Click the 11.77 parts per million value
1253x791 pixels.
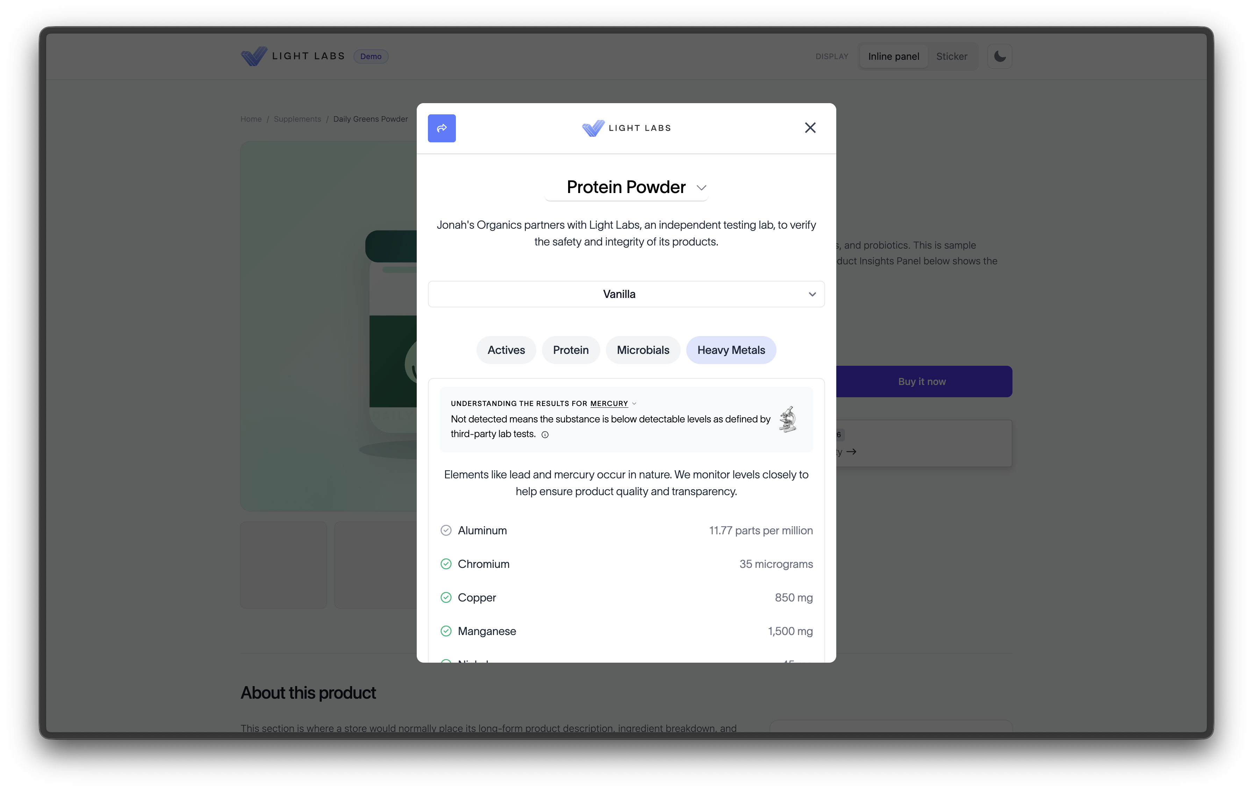[x=761, y=530]
